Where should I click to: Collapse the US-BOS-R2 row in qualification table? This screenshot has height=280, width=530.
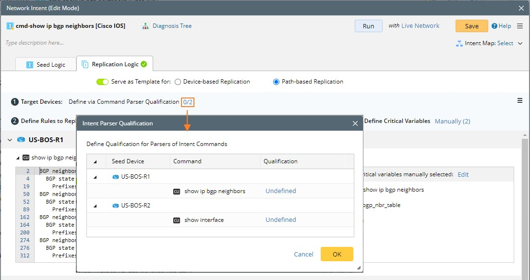tap(95, 206)
